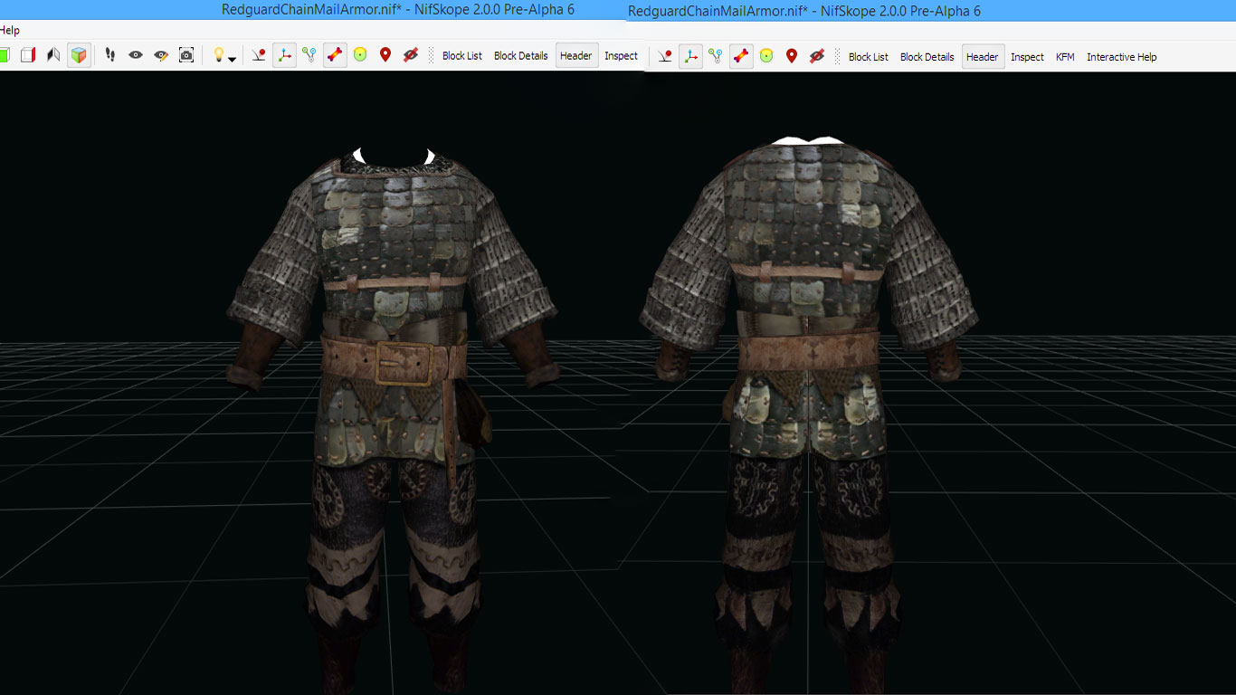Click the Inspect button in the right window
Viewport: 1236px width, 695px height.
[x=1027, y=57]
